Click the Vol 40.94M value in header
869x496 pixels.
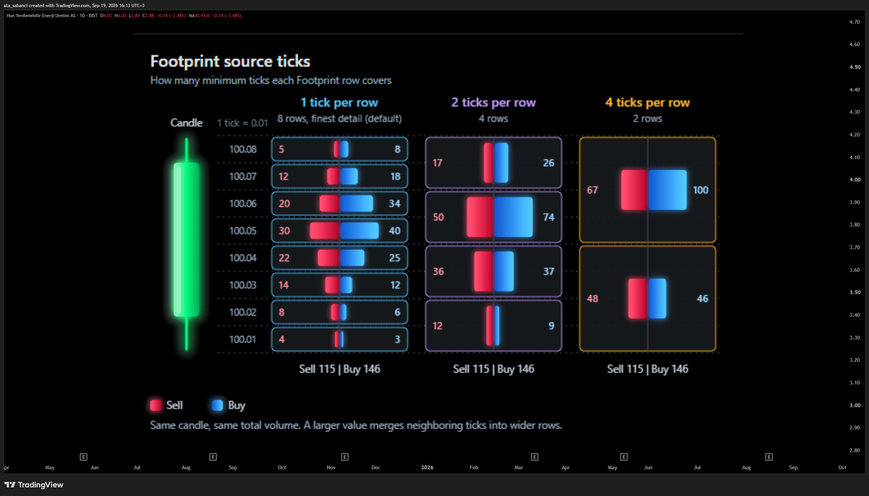tap(199, 16)
